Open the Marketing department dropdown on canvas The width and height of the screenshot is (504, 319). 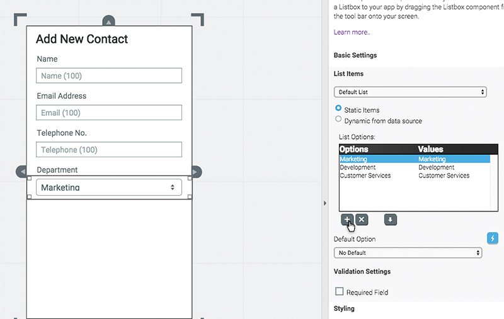click(108, 187)
